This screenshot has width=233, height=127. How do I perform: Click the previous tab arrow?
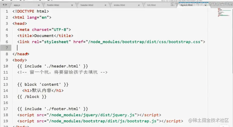coord(3,5)
